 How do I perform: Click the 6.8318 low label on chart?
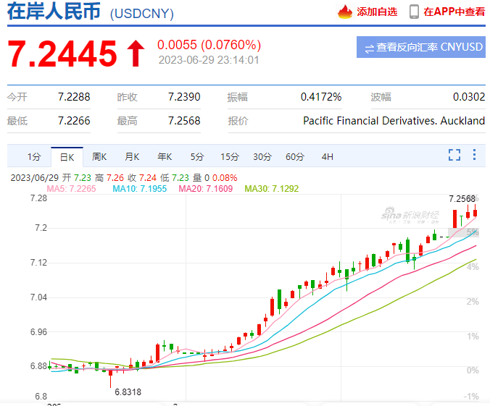point(128,392)
